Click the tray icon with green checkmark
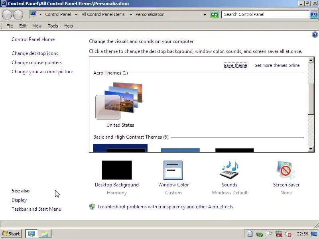Viewport: 319px width, 239px height. pos(260,234)
